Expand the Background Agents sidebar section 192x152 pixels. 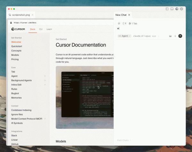45,80
